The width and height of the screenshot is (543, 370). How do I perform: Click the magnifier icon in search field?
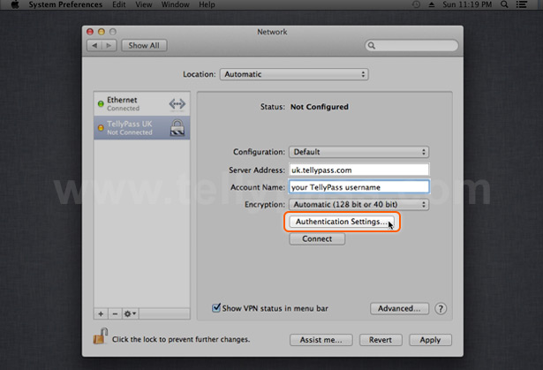372,45
